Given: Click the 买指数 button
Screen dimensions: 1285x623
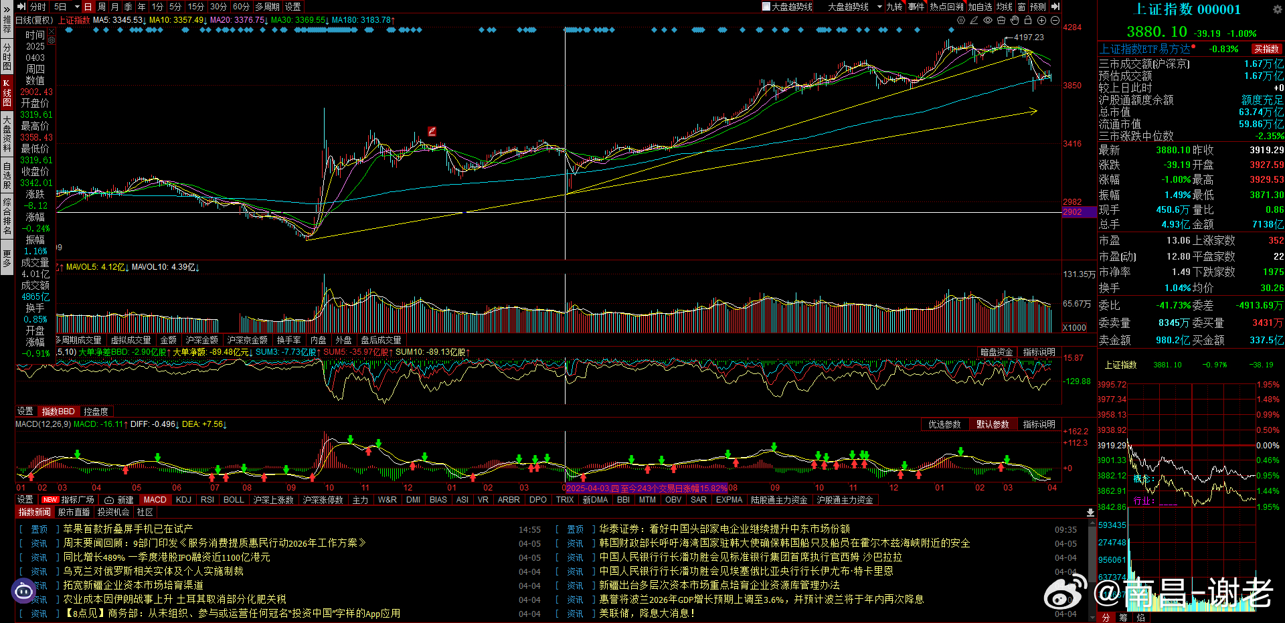Looking at the screenshot, I should pos(1266,49).
